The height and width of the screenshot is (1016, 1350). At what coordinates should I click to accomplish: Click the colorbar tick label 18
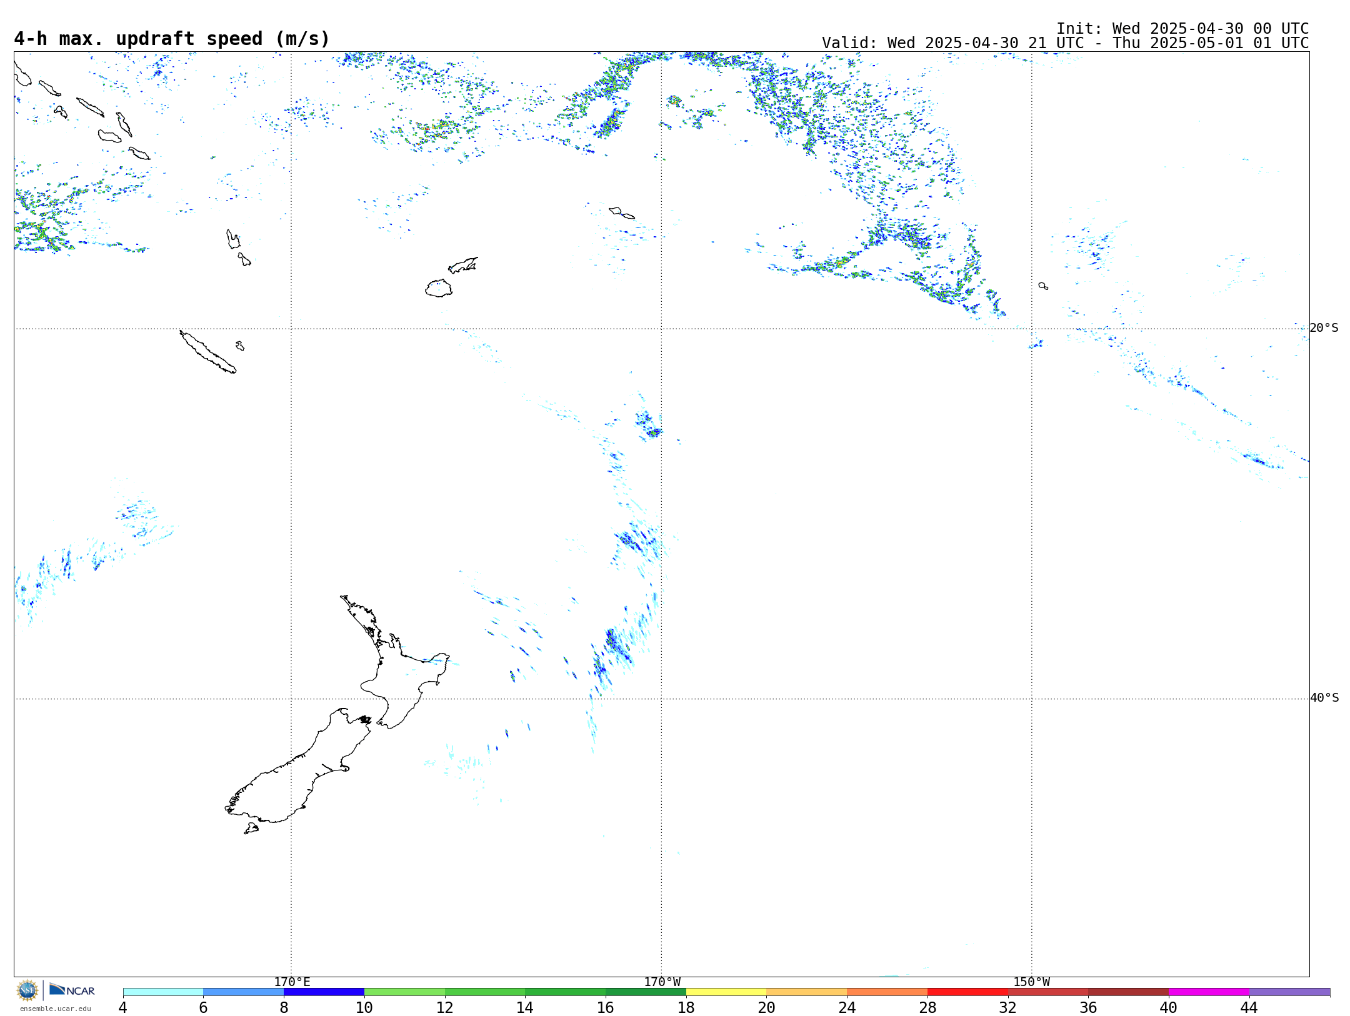[x=686, y=1008]
